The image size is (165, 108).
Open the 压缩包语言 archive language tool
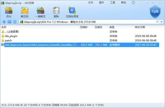tap(72, 12)
